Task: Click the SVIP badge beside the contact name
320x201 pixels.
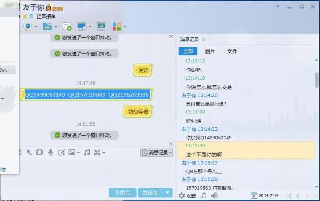Action: pos(58,9)
